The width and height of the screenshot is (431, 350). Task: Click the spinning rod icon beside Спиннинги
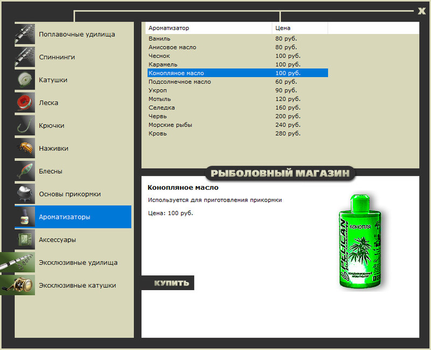[x=25, y=57]
